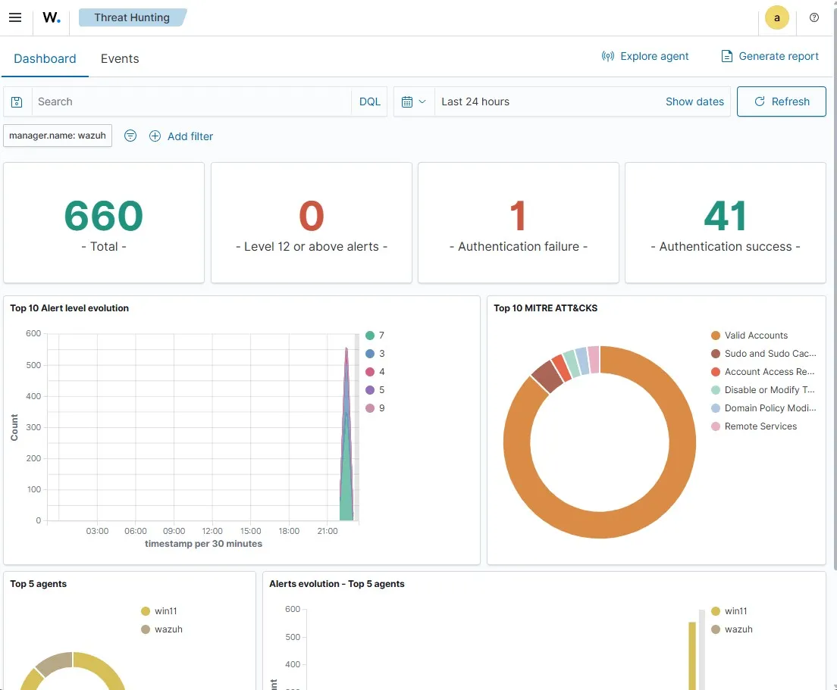
Task: Click Sudo and Sudo Caching color dot
Action: 715,354
